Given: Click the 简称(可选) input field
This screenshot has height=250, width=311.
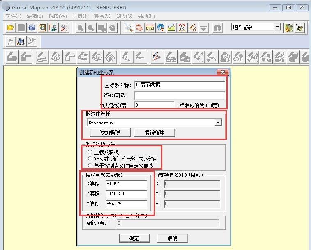Looking at the screenshot, I should click(180, 95).
